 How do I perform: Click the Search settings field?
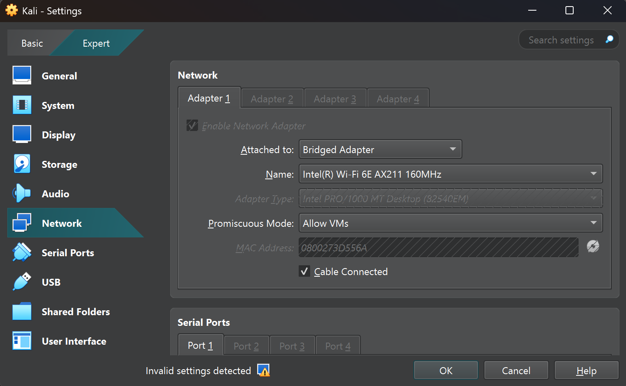click(569, 40)
